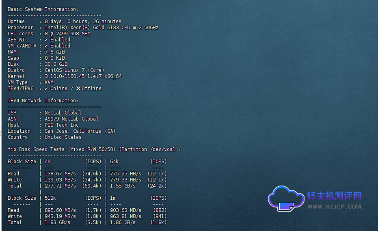Click the fio Disk Speed Tests heading

coord(94,149)
